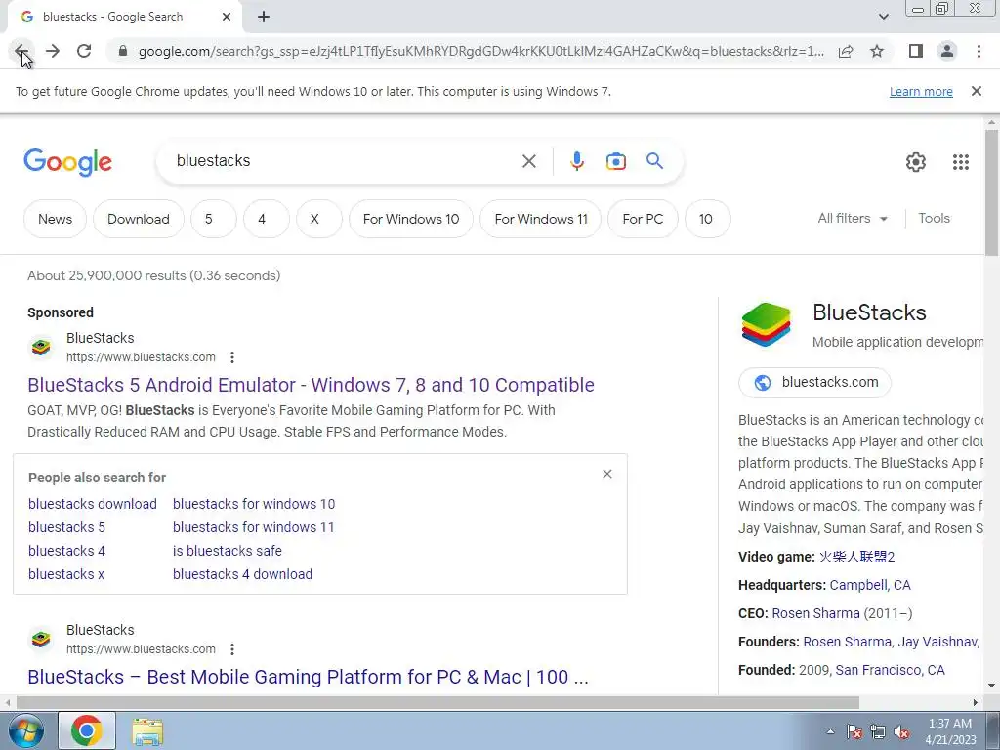This screenshot has height=750, width=1000.
Task: Open Google quick settings gear
Action: [916, 162]
